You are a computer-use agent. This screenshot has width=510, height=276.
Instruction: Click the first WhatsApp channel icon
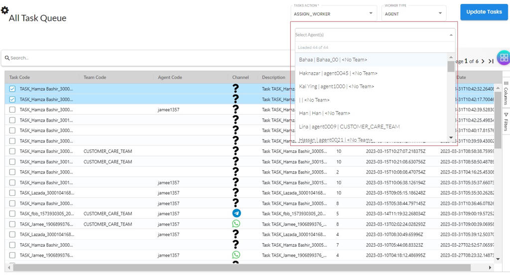click(x=236, y=224)
